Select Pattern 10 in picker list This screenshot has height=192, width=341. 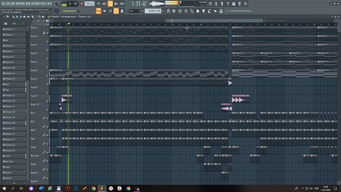pyautogui.click(x=14, y=68)
